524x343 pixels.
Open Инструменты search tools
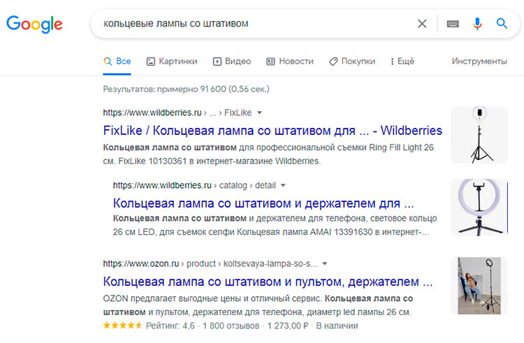(x=479, y=61)
